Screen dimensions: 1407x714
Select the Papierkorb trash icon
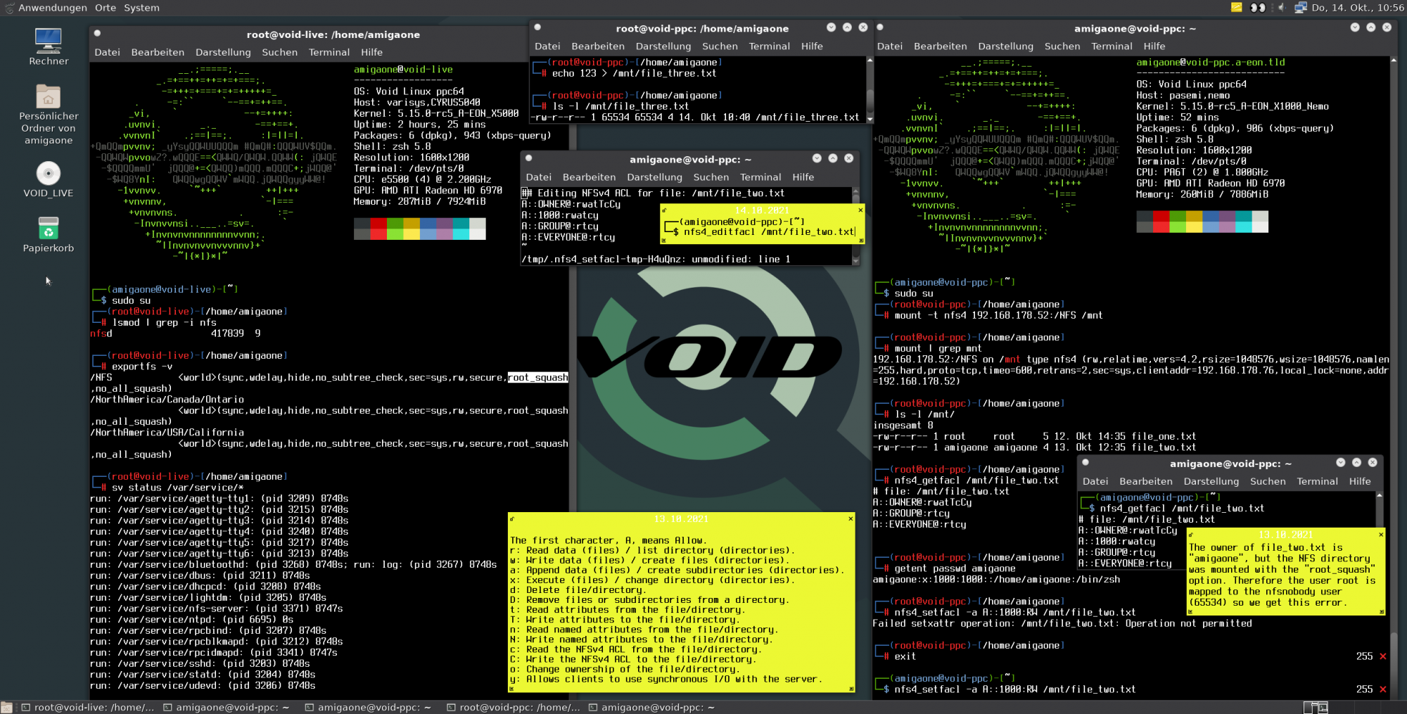(x=49, y=234)
